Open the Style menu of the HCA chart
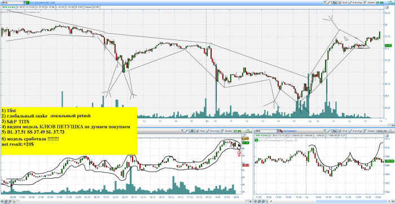 point(343,2)
